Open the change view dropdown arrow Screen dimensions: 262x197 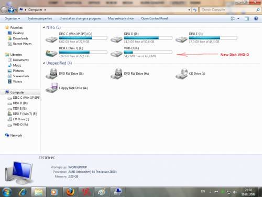[x=238, y=18]
